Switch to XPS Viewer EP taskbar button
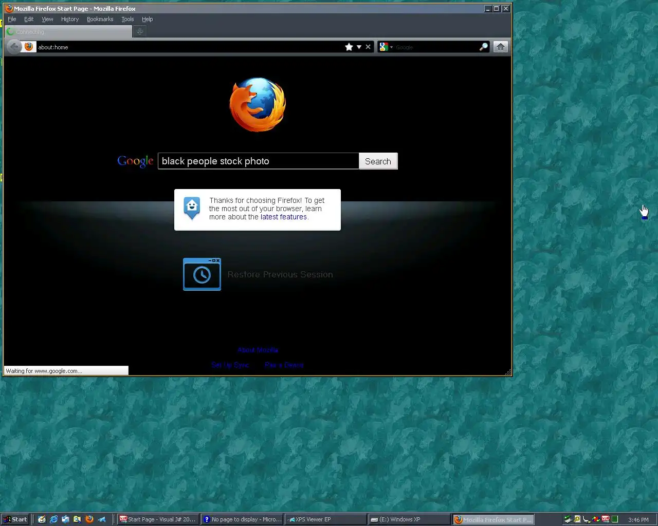The height and width of the screenshot is (526, 658). (x=326, y=519)
